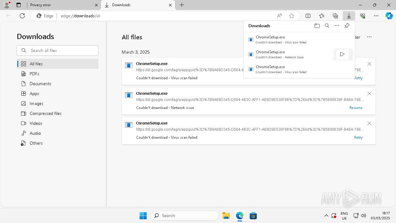Remove third ChromeSetup.exe from list
396x223 pixels.
coord(369,123)
